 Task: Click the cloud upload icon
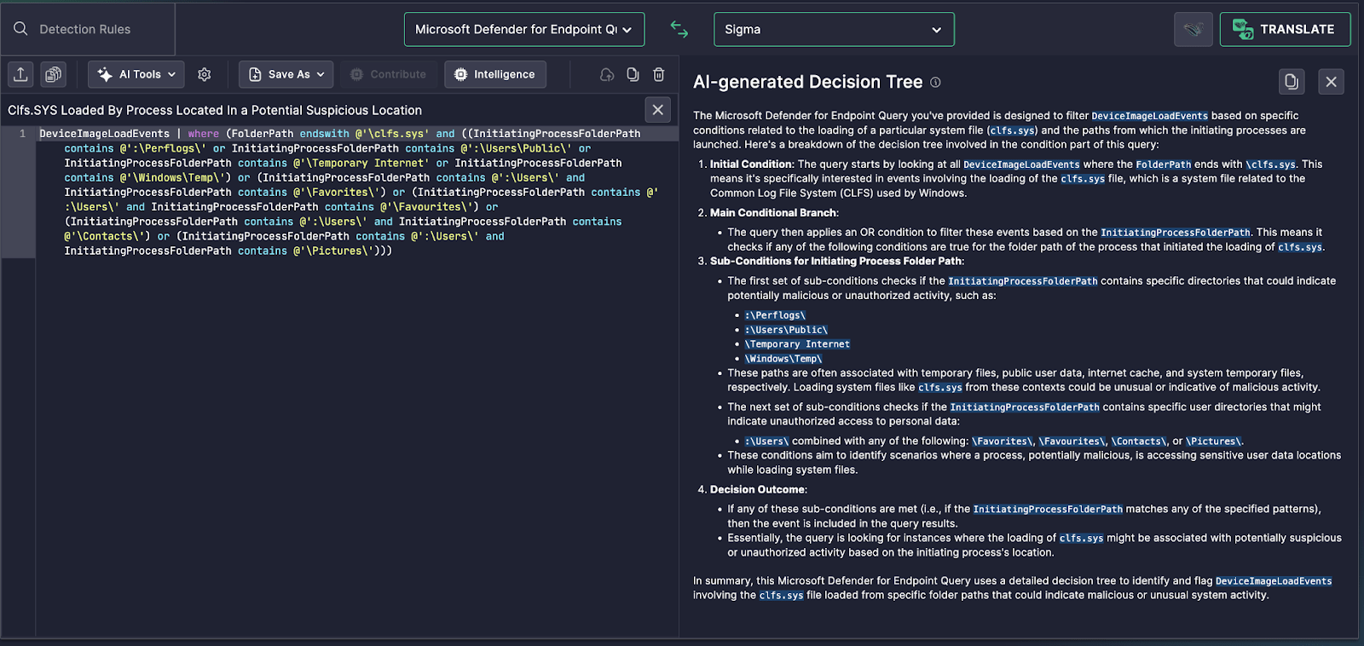(x=607, y=74)
